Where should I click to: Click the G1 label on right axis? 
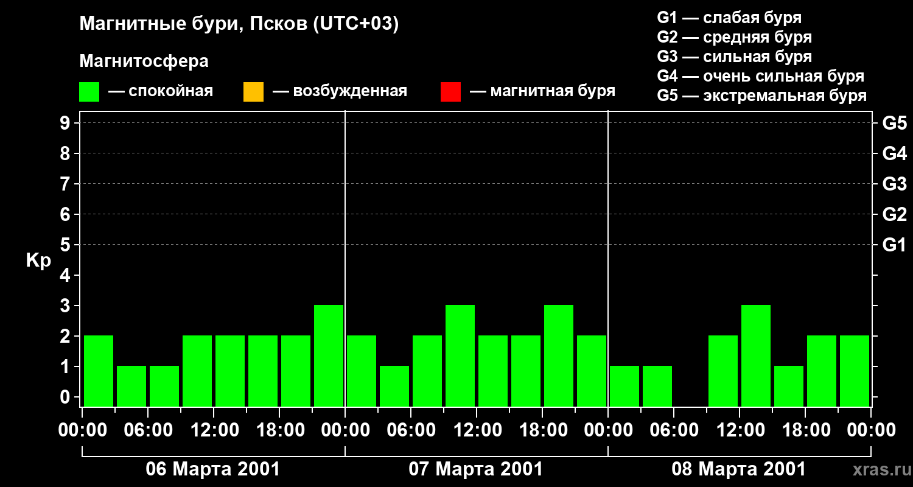tap(895, 245)
